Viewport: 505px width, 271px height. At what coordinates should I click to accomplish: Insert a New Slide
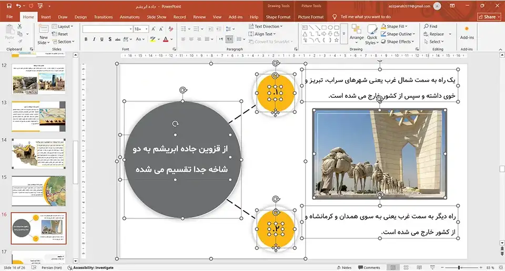point(43,34)
